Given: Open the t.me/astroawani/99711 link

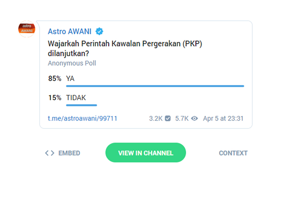Looking at the screenshot, I should pyautogui.click(x=82, y=119).
